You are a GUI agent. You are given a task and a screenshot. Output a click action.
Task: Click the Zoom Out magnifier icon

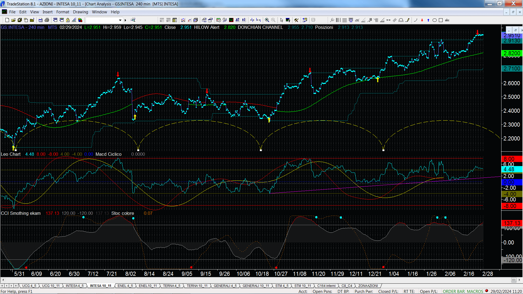pyautogui.click(x=273, y=20)
